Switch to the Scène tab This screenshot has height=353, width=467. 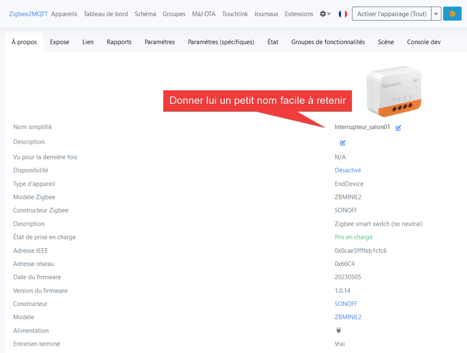pos(386,42)
